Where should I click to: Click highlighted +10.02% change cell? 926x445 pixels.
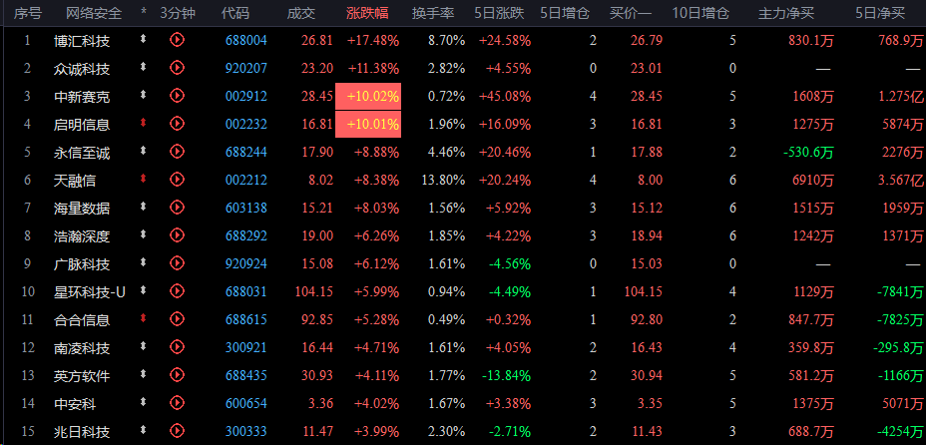click(x=368, y=96)
